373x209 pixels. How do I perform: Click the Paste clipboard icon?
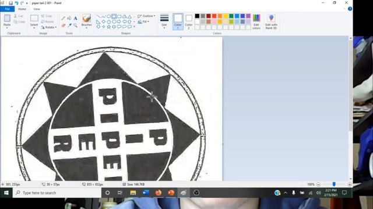[7, 18]
